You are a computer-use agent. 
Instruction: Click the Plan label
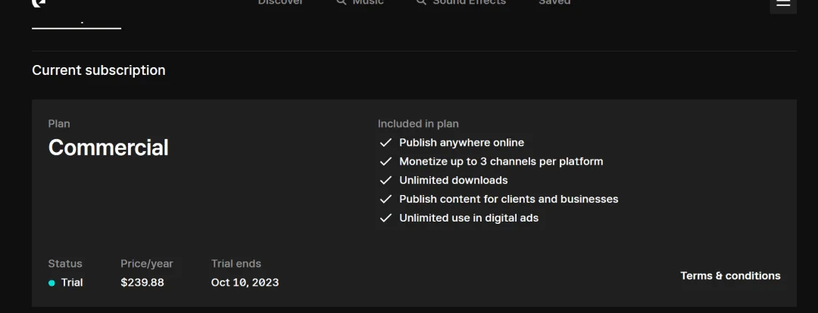pyautogui.click(x=59, y=124)
